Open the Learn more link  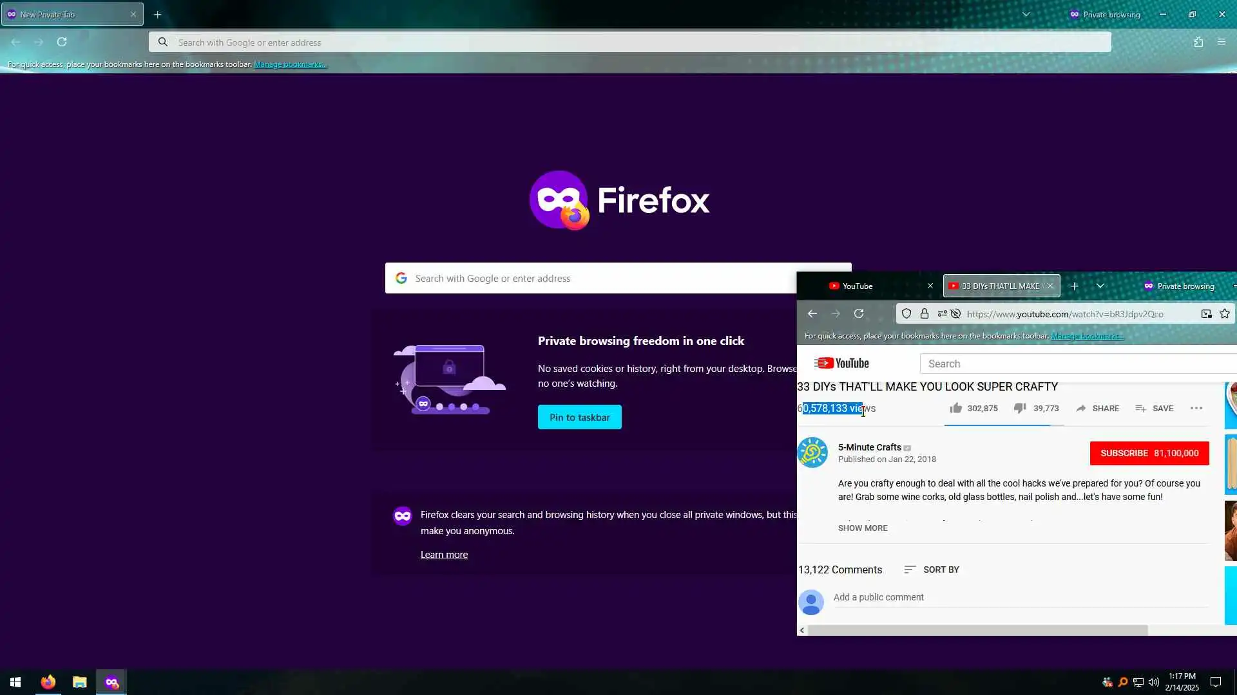[x=444, y=555]
